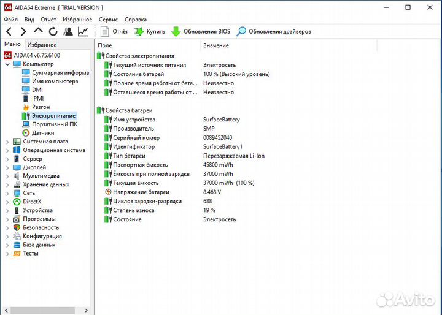Image resolution: width=442 pixels, height=315 pixels.
Task: Select AIDA64 v6.75.6100 root tree node
Action: (x=32, y=55)
